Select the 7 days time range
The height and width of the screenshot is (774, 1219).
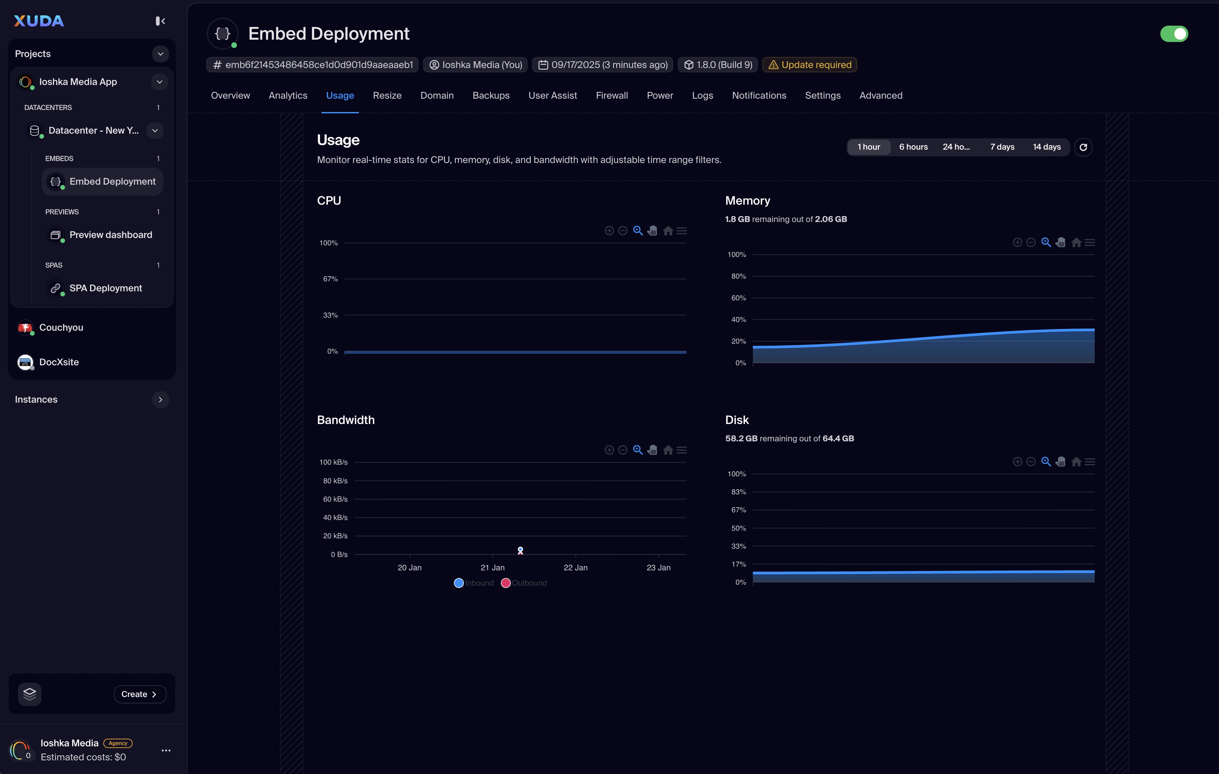(1002, 147)
